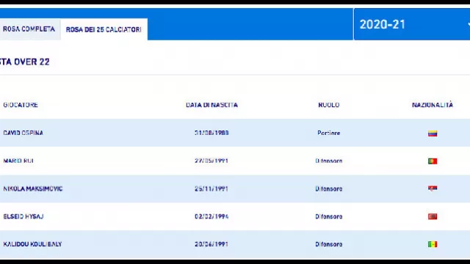Open Nikola Maksimovic player link
Image resolution: width=470 pixels, height=264 pixels.
point(32,188)
